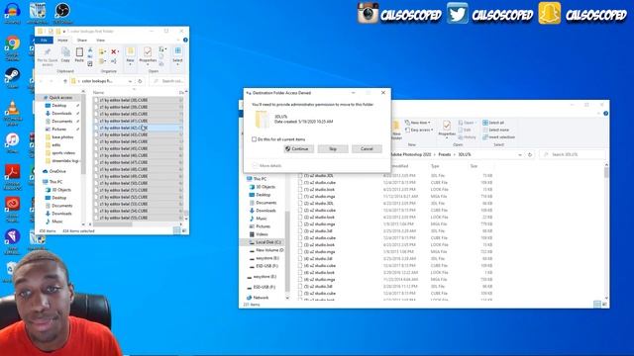Refresh the 3DLUTs folder view
This screenshot has width=634, height=356.
click(530, 154)
